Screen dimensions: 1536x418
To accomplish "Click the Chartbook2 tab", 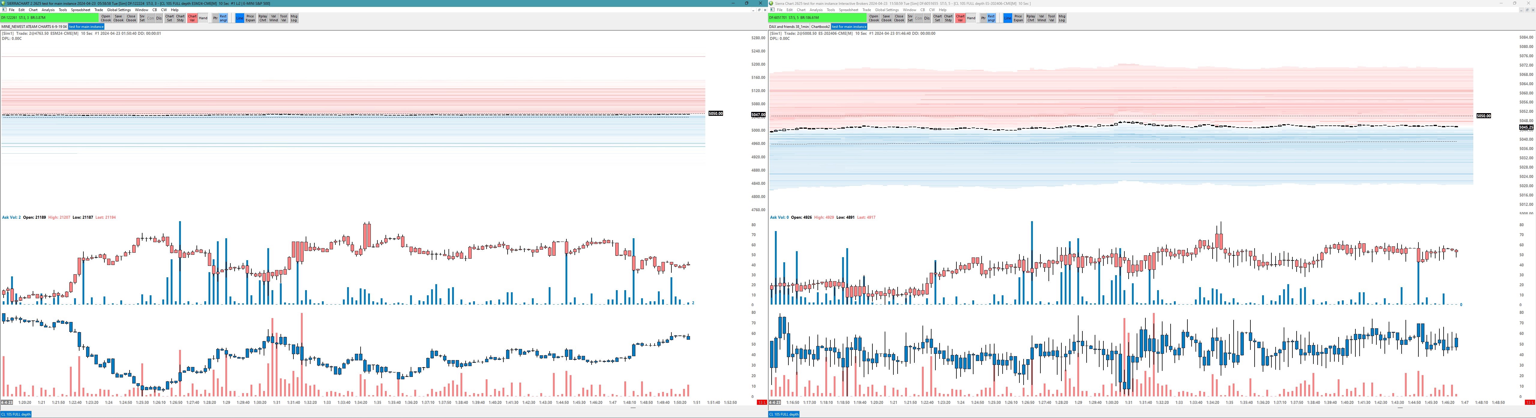I will point(820,27).
